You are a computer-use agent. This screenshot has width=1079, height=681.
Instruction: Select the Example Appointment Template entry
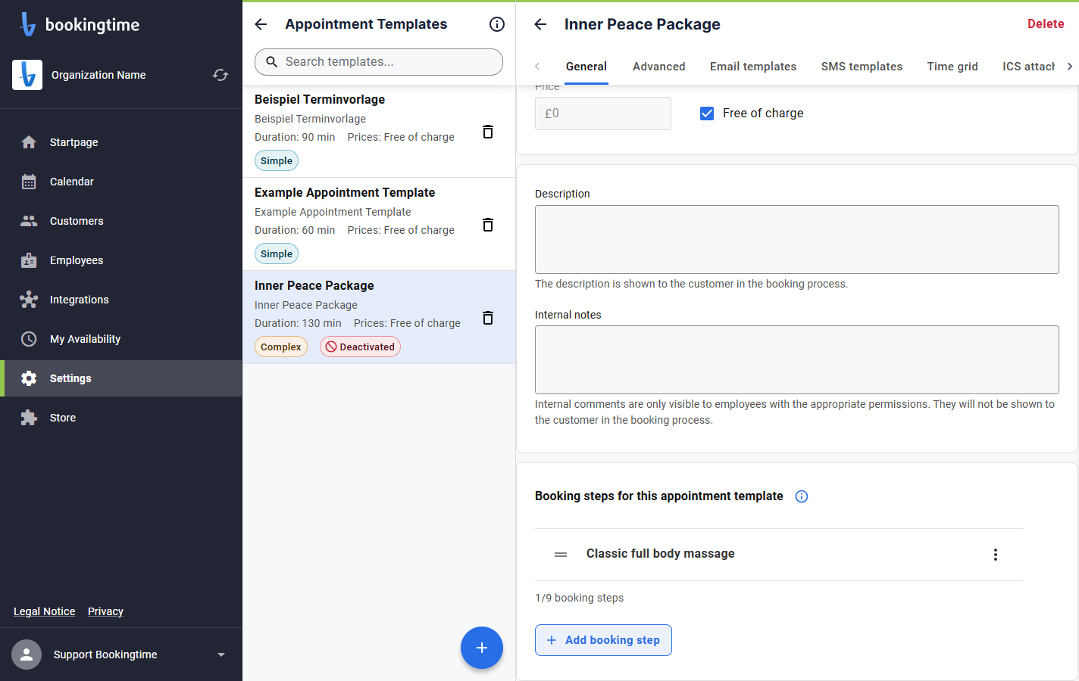coord(379,224)
